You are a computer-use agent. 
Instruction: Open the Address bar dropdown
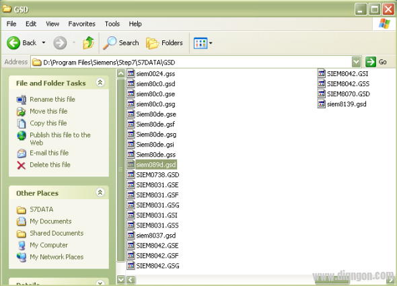tap(356, 62)
